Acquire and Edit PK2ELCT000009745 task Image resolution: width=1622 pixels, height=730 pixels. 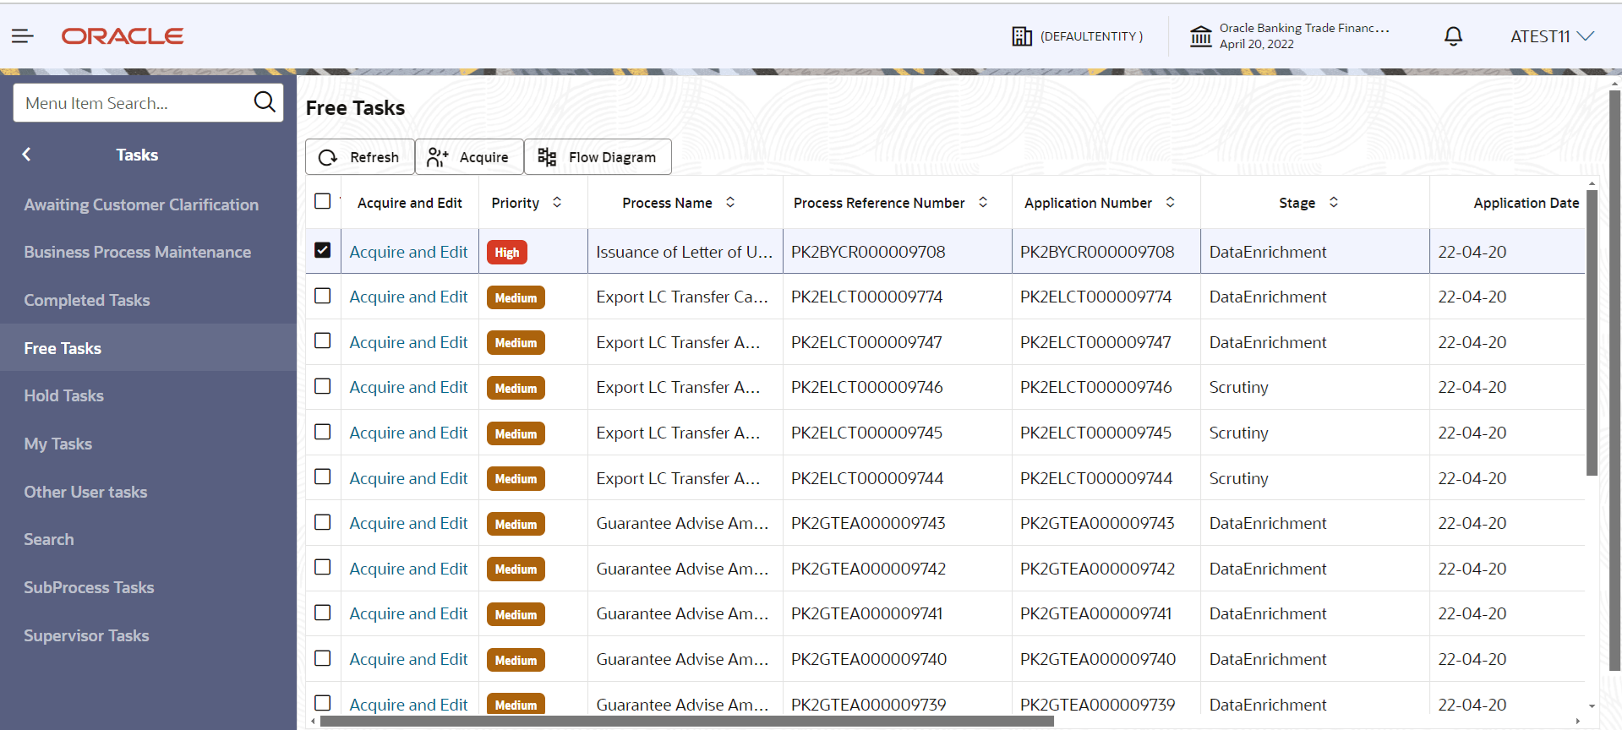(x=408, y=433)
